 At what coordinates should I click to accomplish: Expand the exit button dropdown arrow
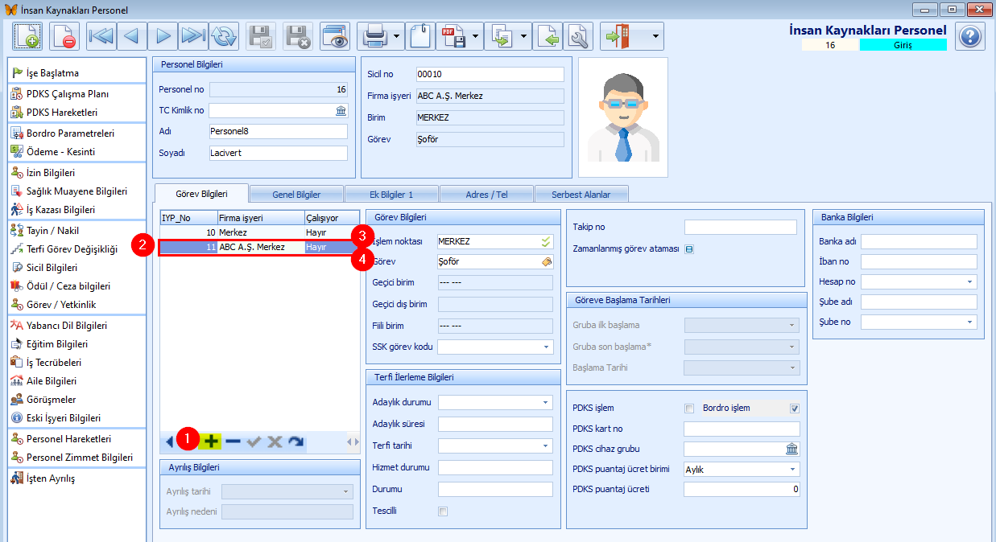click(657, 36)
